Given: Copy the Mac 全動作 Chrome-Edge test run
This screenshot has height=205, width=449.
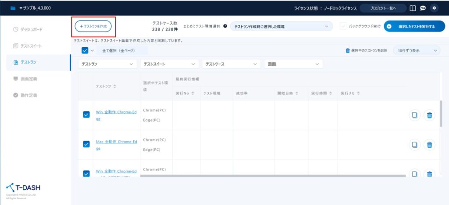Looking at the screenshot, I should 414,145.
